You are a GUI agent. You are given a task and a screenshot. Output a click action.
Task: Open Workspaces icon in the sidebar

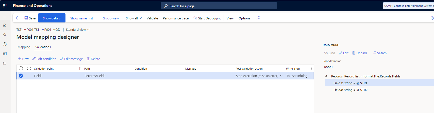[5, 54]
